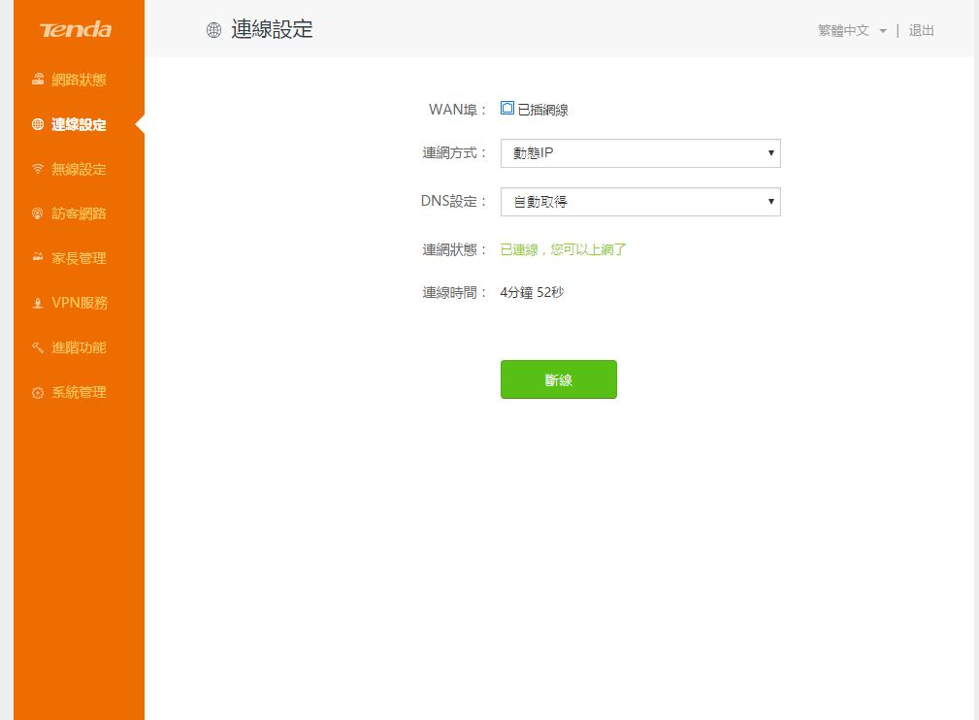
Task: Go to 系統管理 page
Action: (x=79, y=392)
